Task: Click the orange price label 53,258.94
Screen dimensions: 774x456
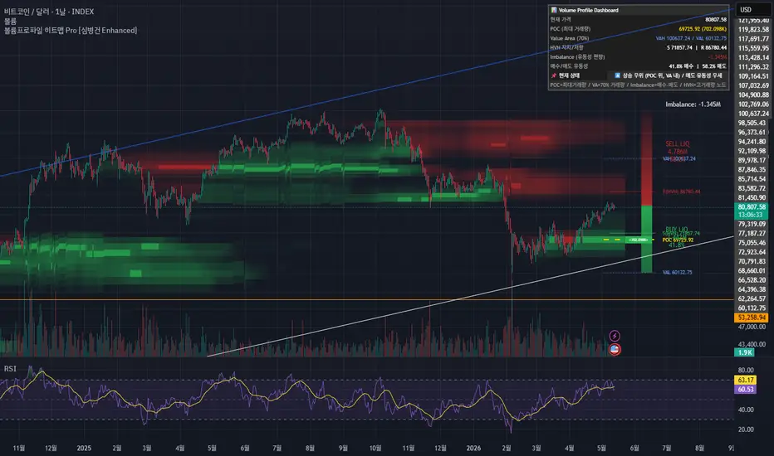Action: pyautogui.click(x=752, y=318)
